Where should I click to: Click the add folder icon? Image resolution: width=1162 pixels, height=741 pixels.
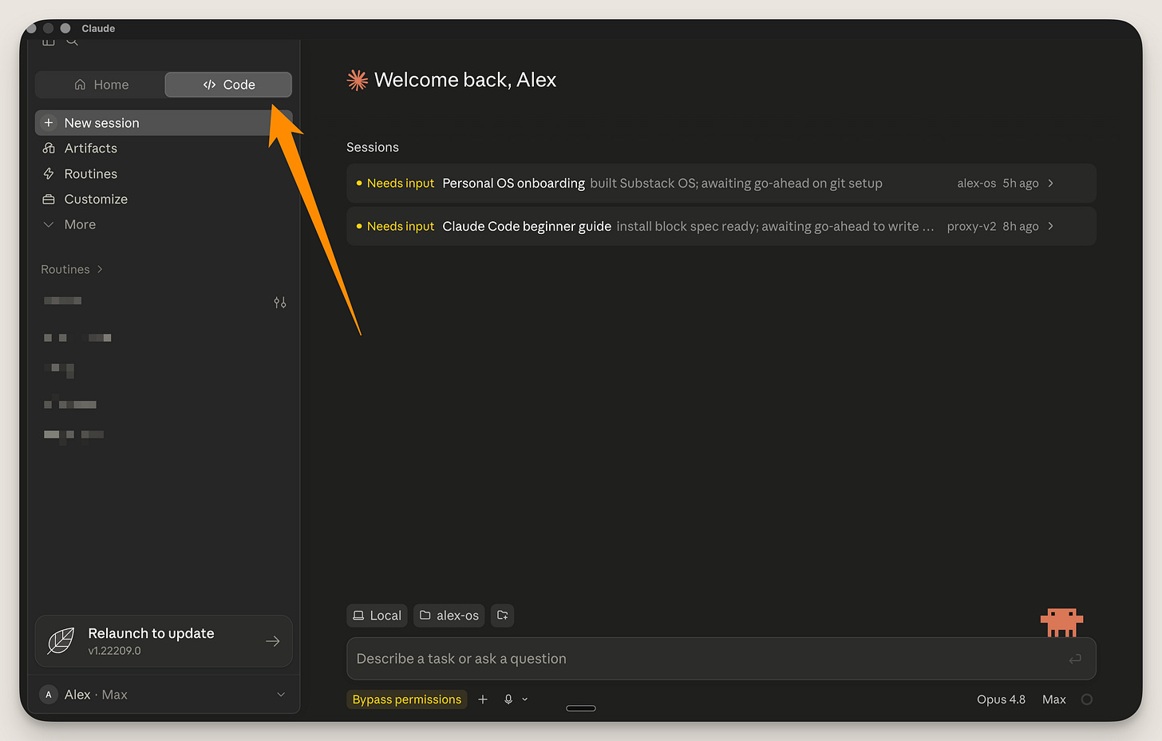502,616
